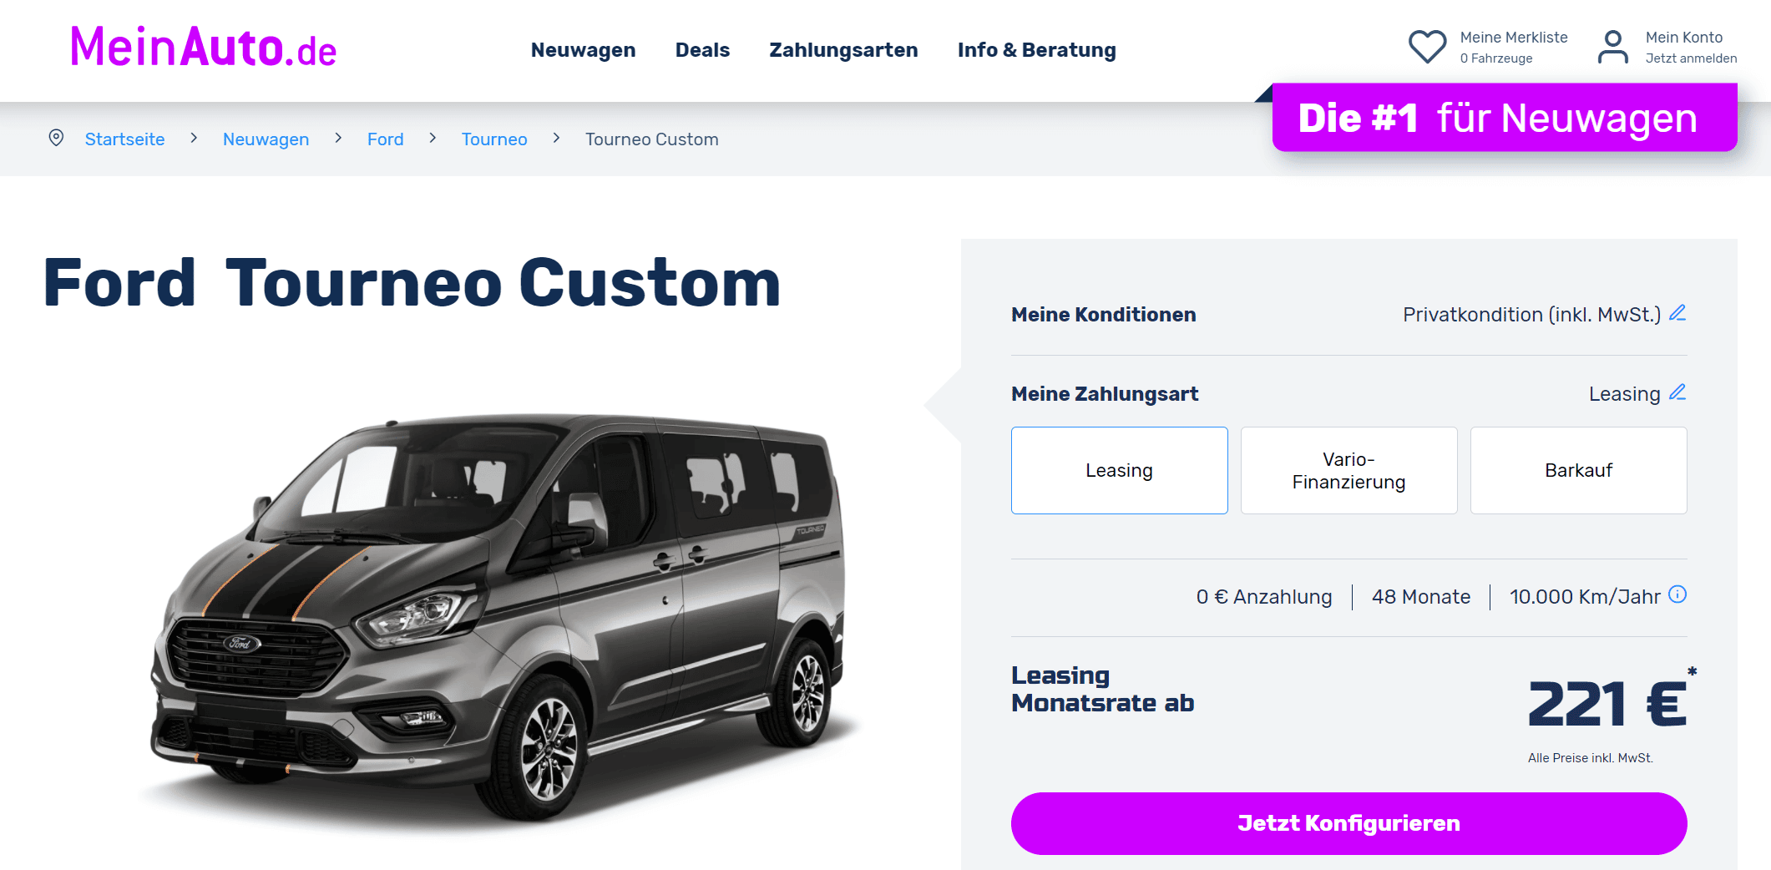The width and height of the screenshot is (1771, 870).
Task: Go to Startseite breadcrumb link
Action: (x=124, y=139)
